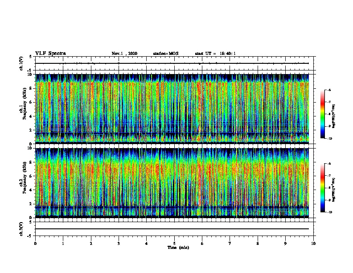Click the ch.1 frequency tick "6"
Screen dimensions: 353x273
[31, 102]
